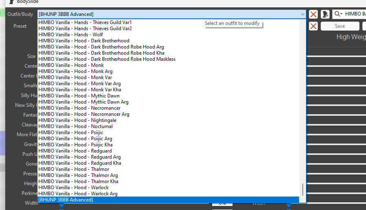Image resolution: width=366 pixels, height=210 pixels.
Task: Select HIMBO Vanilla - Hood - Thalmor
Action: tap(168, 169)
